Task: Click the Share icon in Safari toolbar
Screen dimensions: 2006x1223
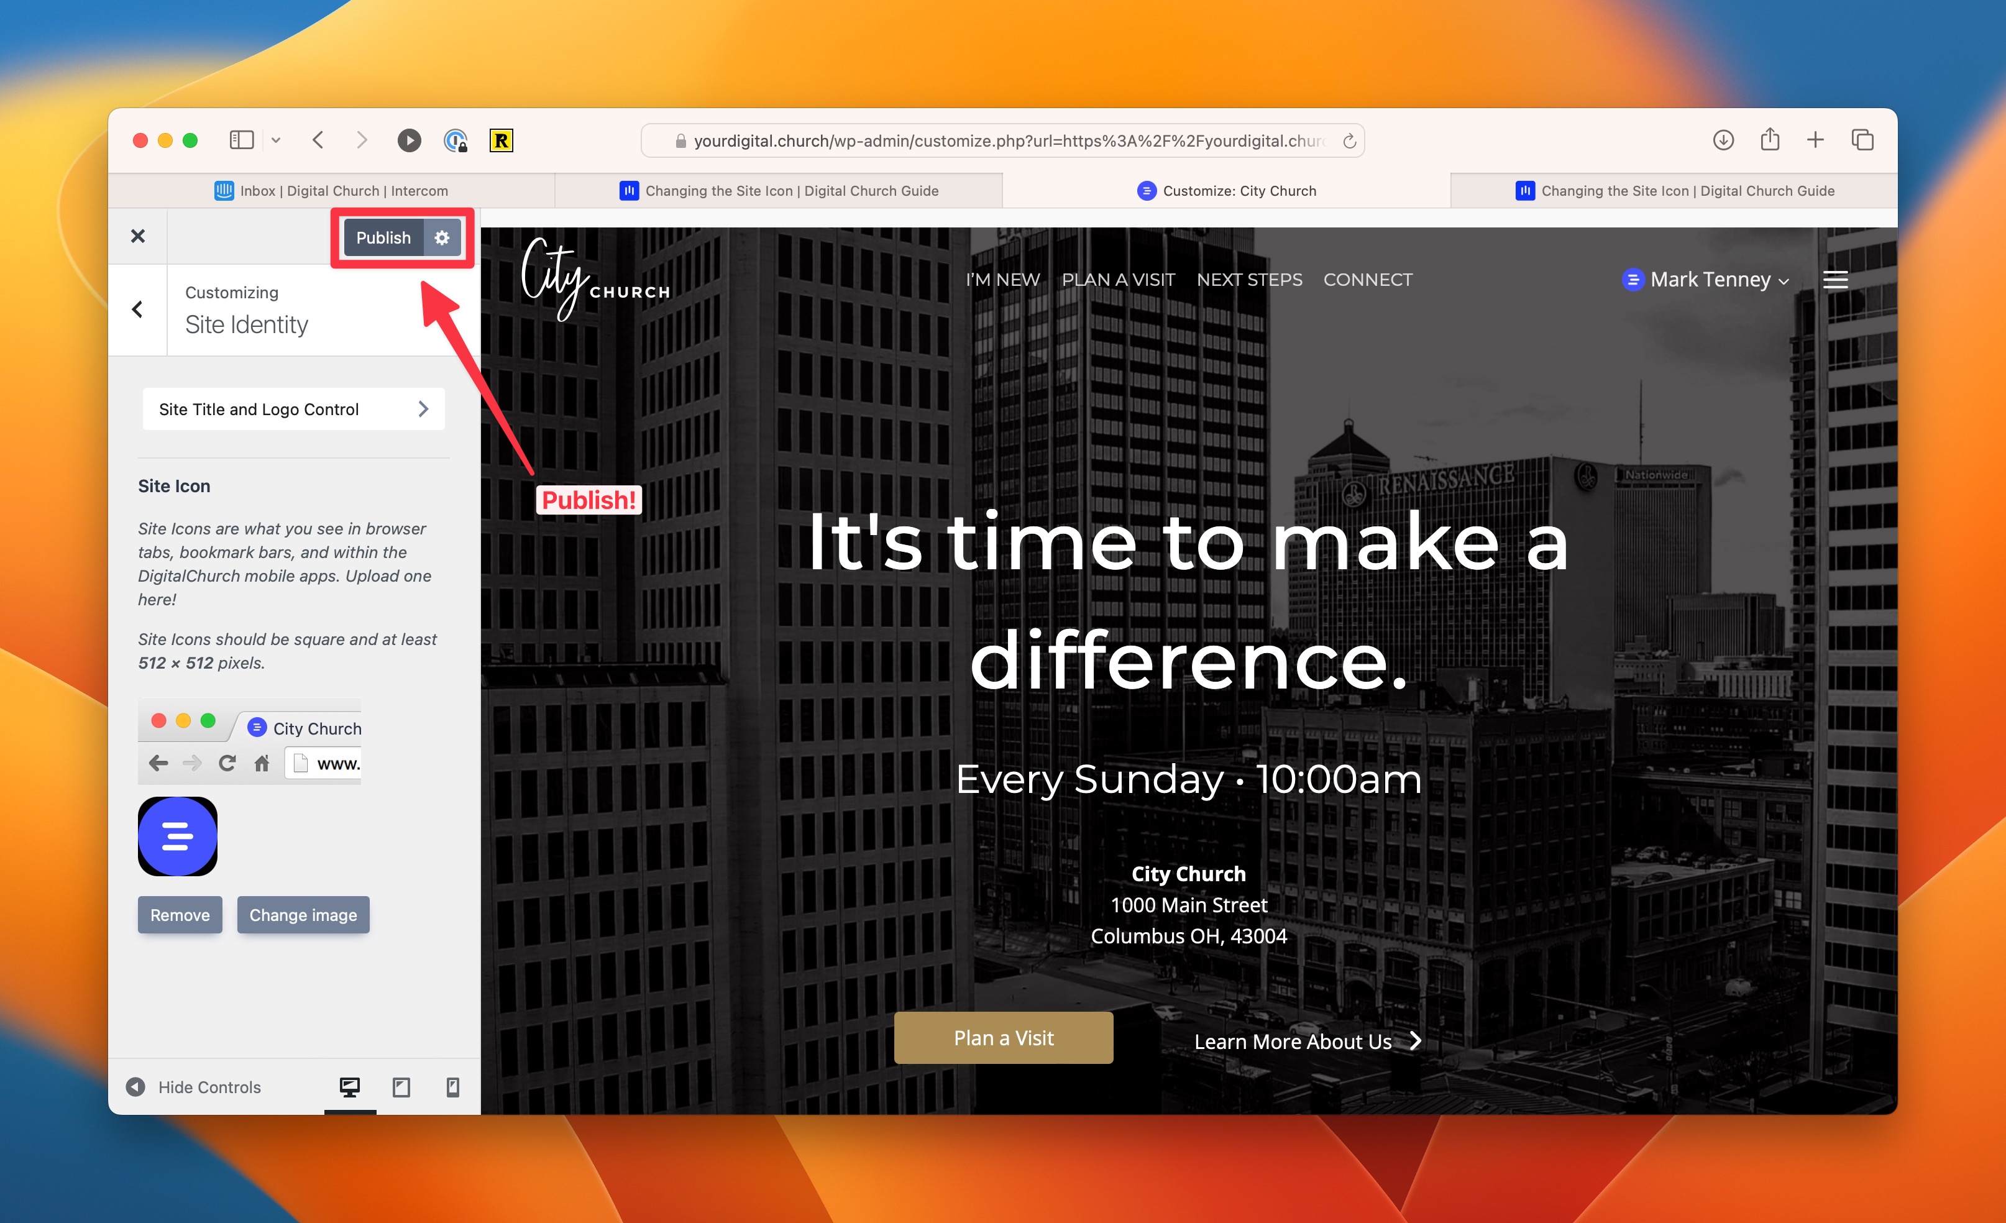Action: tap(1769, 139)
